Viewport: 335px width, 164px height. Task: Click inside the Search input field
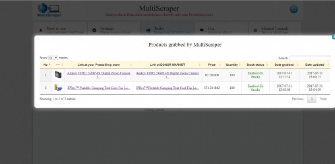pos(310,58)
